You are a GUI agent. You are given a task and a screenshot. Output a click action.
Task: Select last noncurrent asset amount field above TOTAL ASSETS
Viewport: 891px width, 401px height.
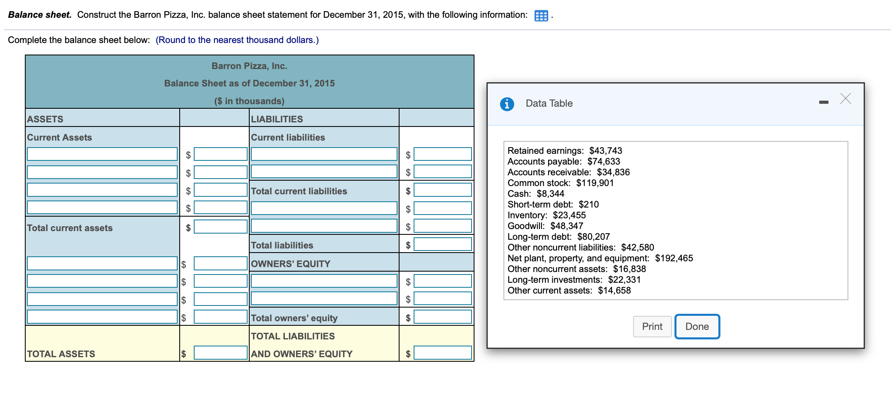point(221,317)
